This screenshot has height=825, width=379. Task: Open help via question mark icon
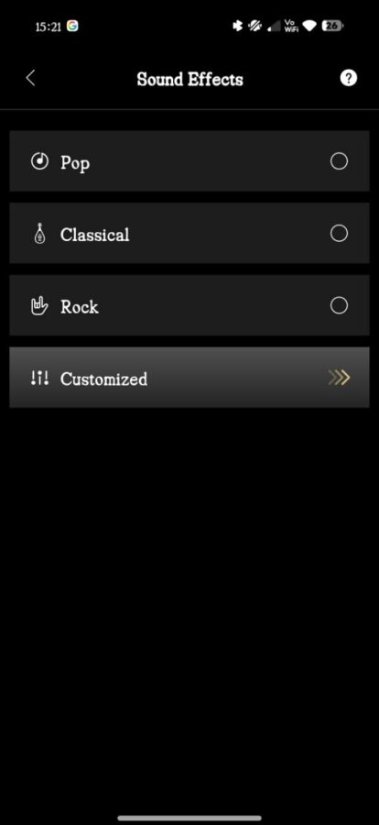(x=349, y=79)
